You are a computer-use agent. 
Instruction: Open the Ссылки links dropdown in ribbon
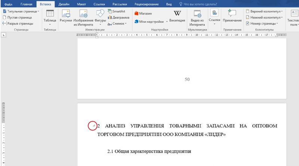point(214,17)
